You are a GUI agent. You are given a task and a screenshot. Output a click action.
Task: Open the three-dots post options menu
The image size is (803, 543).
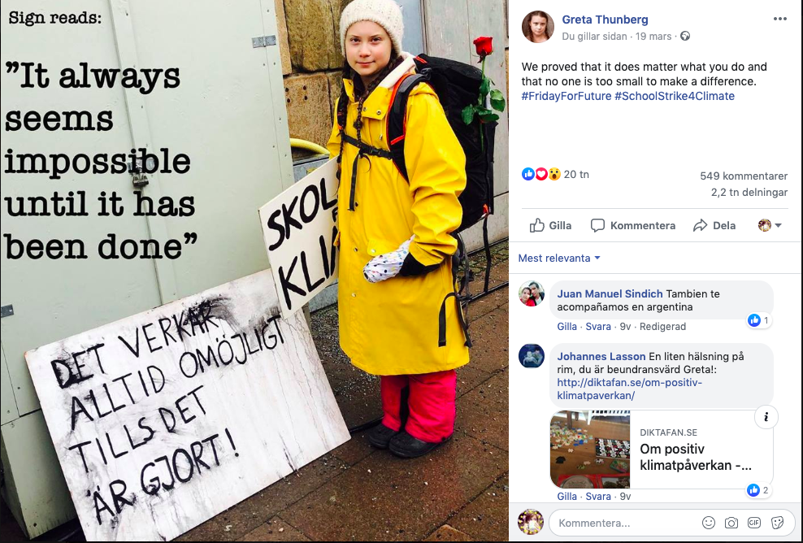point(780,19)
